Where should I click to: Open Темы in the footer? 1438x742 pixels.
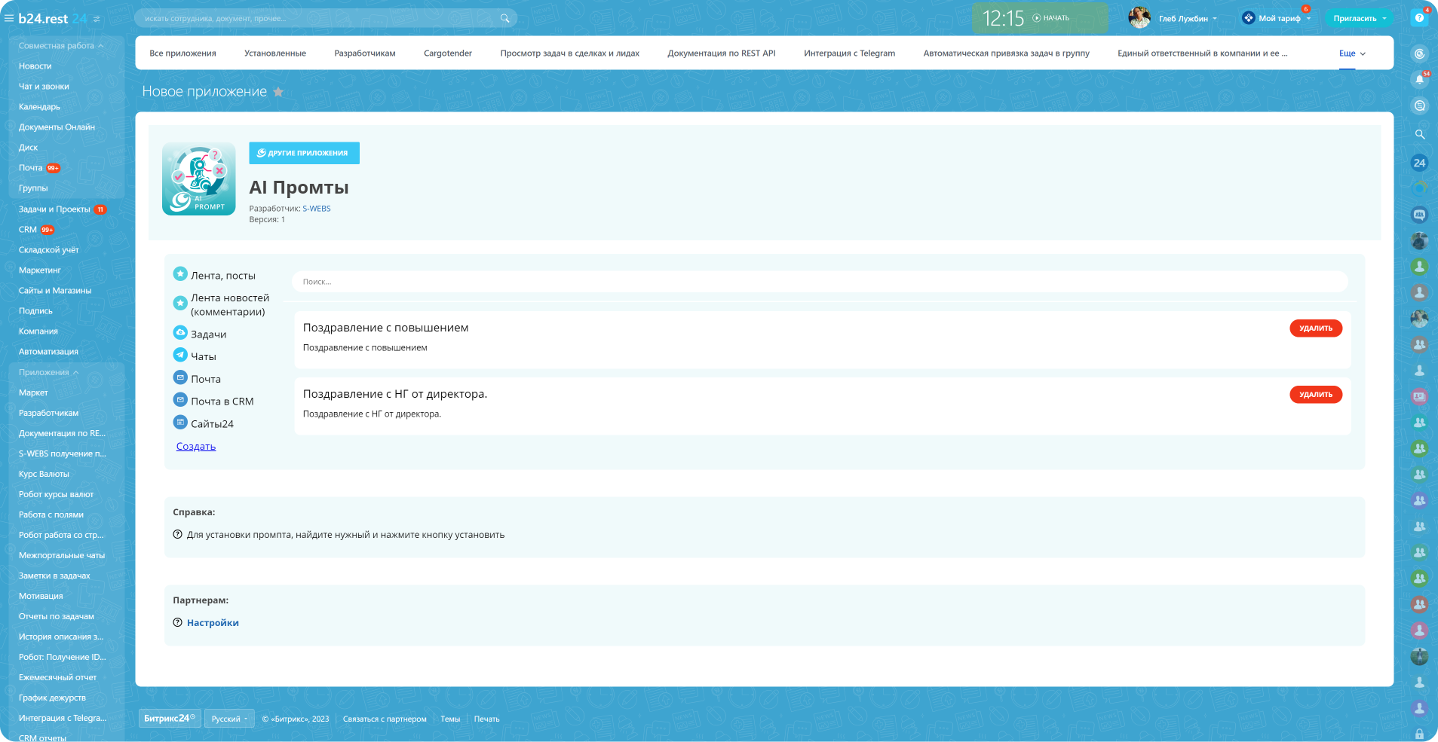pyautogui.click(x=450, y=719)
